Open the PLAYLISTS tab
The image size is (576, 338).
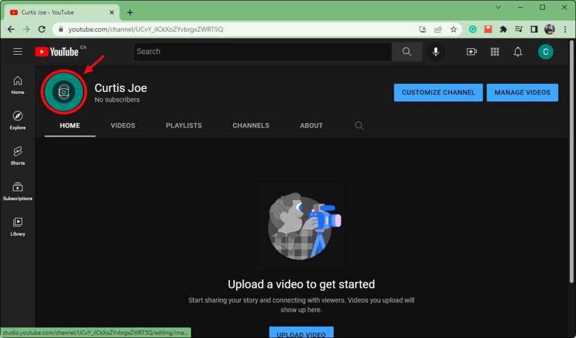pos(184,125)
